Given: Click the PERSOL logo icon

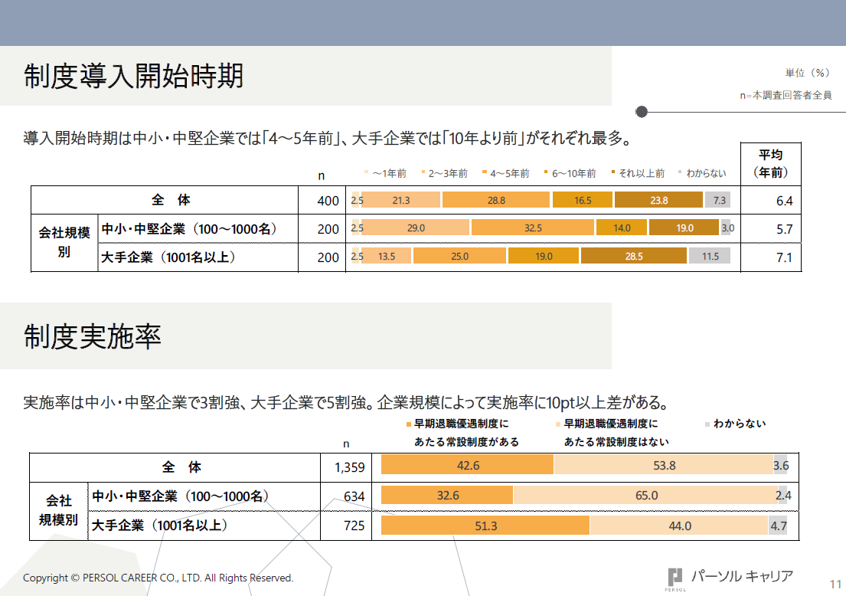Looking at the screenshot, I should 675,578.
